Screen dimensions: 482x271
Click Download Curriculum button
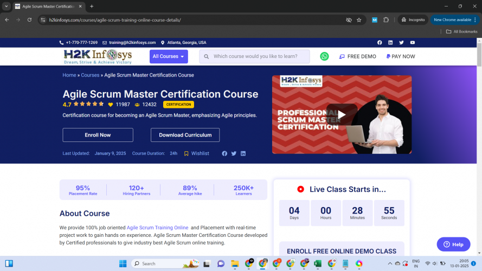coord(185,135)
